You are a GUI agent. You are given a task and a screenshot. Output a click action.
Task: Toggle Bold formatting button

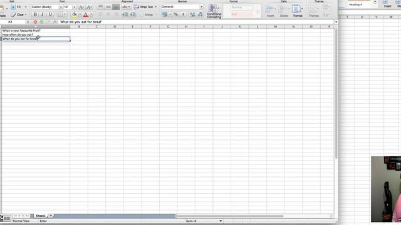(x=35, y=14)
